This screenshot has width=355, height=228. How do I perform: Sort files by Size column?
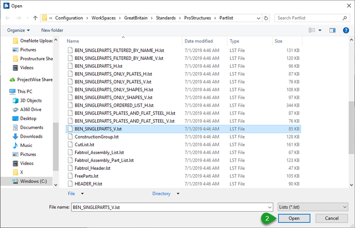pyautogui.click(x=279, y=41)
